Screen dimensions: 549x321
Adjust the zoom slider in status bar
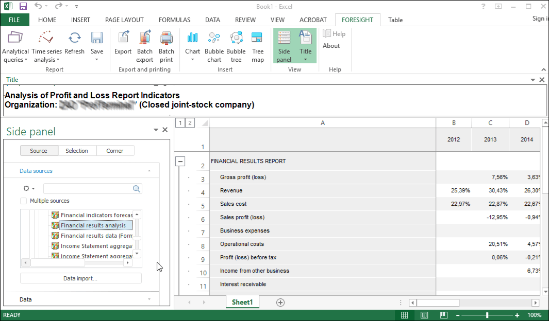[x=487, y=315]
